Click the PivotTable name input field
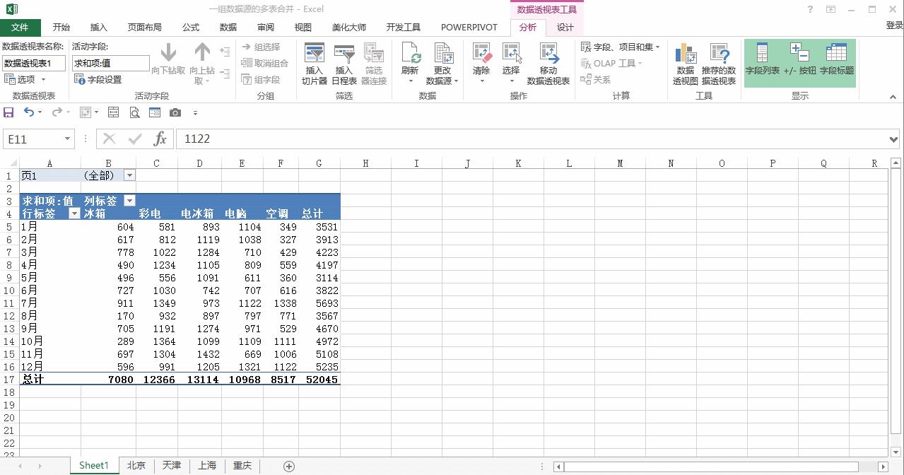 coord(34,63)
